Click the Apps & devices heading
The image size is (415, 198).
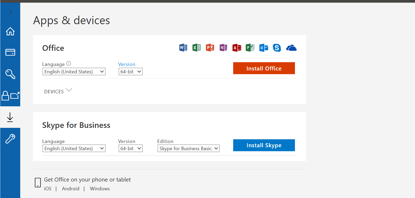pyautogui.click(x=72, y=20)
